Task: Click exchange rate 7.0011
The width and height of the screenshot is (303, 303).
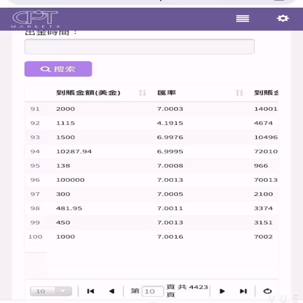Action: [170, 208]
